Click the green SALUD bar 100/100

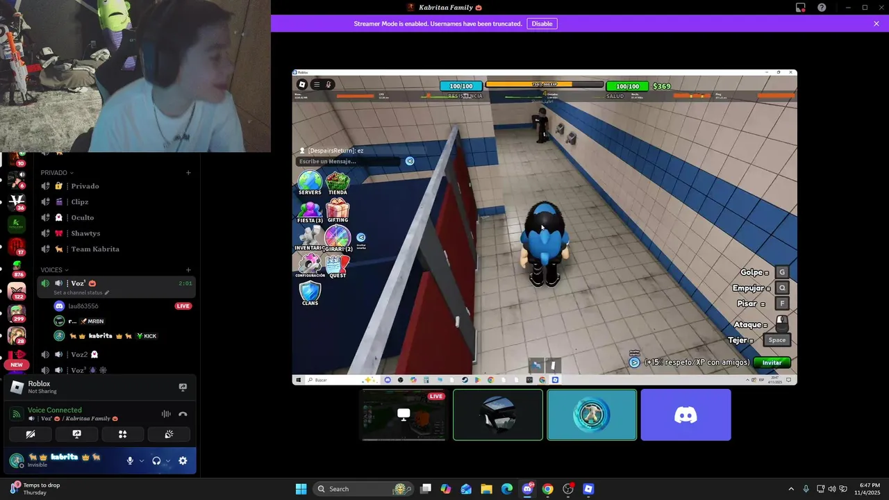[x=627, y=86]
